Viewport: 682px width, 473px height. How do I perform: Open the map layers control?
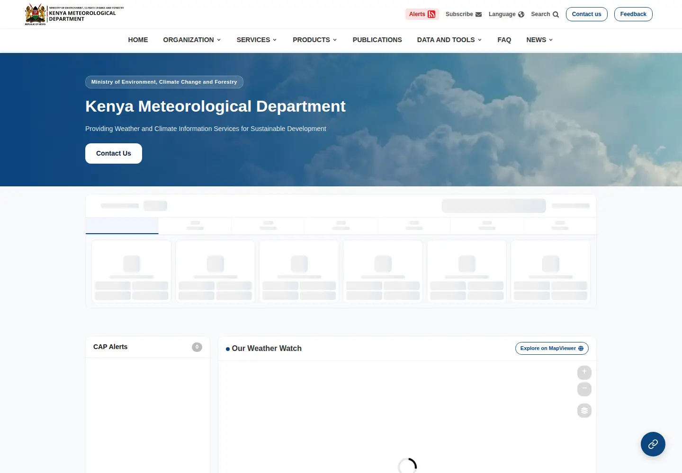[584, 411]
